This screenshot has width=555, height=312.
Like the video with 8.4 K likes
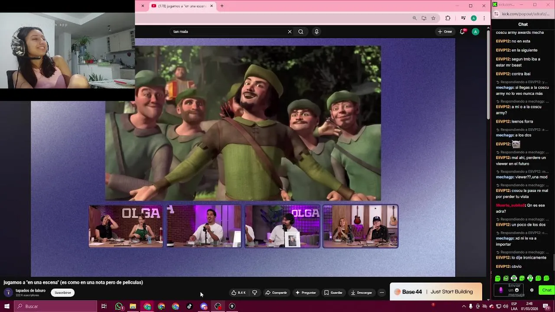tap(238, 292)
